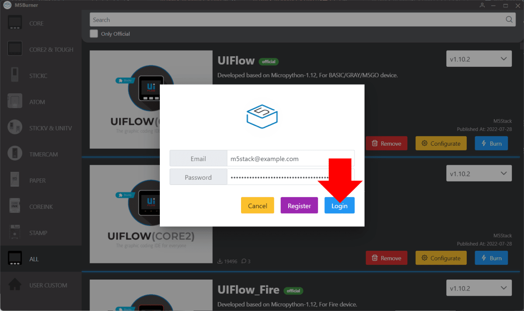Open version dropdown for UIFlow Core2 firmware

coord(479,174)
